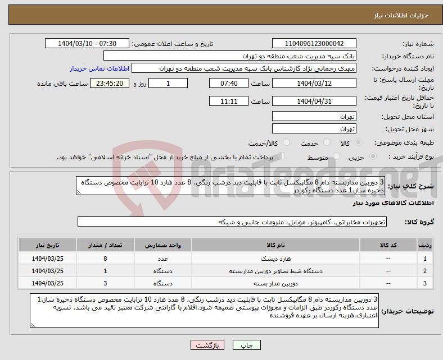Click the اطلاعات کالاهای مورد نیاز heading
This screenshot has height=360, width=443.
click(x=393, y=203)
